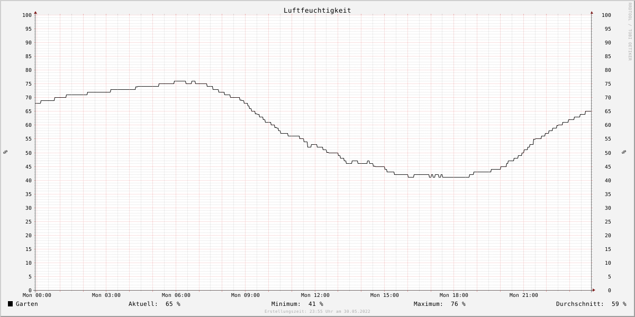Click the % unit label beside left axis
The image size is (635, 317).
coord(5,152)
